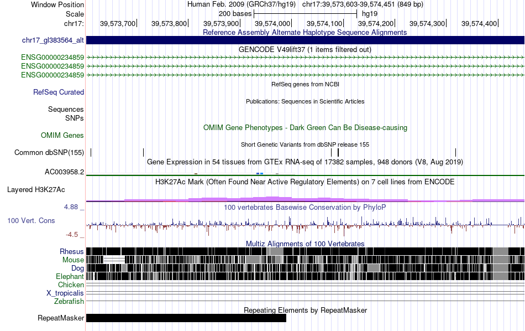Open the Multiz Alignments of 100 Vertebrates title
The height and width of the screenshot is (331, 525).
coord(305,244)
